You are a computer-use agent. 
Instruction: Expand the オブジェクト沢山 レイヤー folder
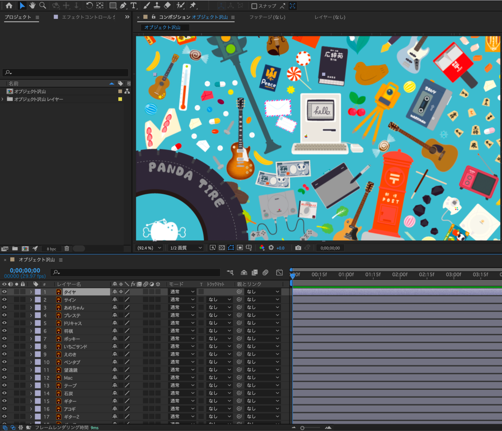click(x=3, y=99)
